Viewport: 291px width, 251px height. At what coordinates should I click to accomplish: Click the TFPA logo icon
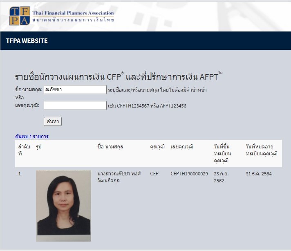20,16
